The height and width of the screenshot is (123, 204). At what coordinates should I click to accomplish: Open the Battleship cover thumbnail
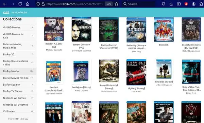point(136,30)
